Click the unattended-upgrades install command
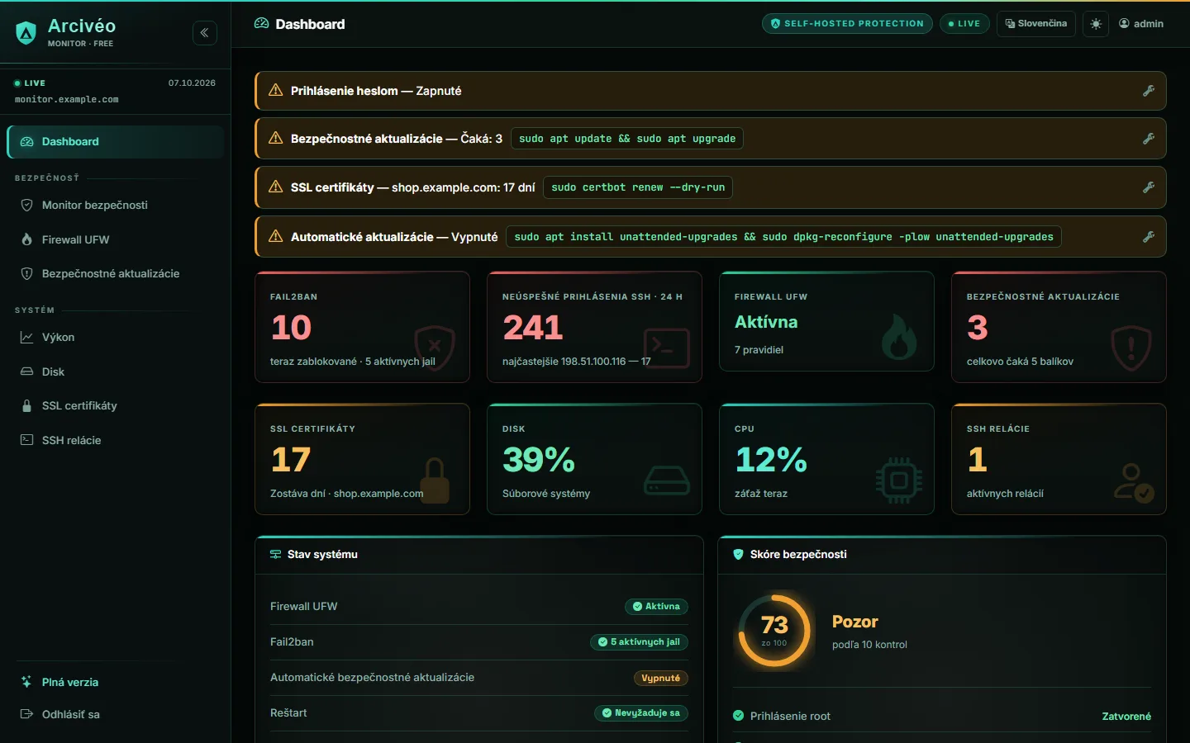The height and width of the screenshot is (743, 1190). [783, 237]
